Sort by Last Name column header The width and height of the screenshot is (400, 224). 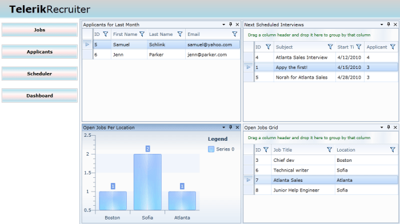pyautogui.click(x=161, y=34)
